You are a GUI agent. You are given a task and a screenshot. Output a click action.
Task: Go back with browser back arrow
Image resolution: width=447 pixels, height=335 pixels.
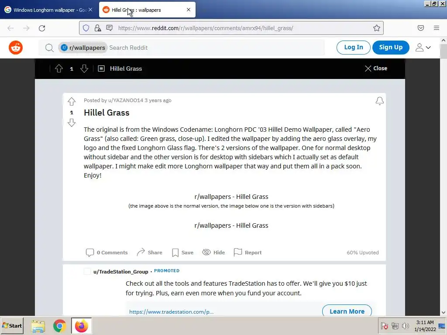point(10,28)
